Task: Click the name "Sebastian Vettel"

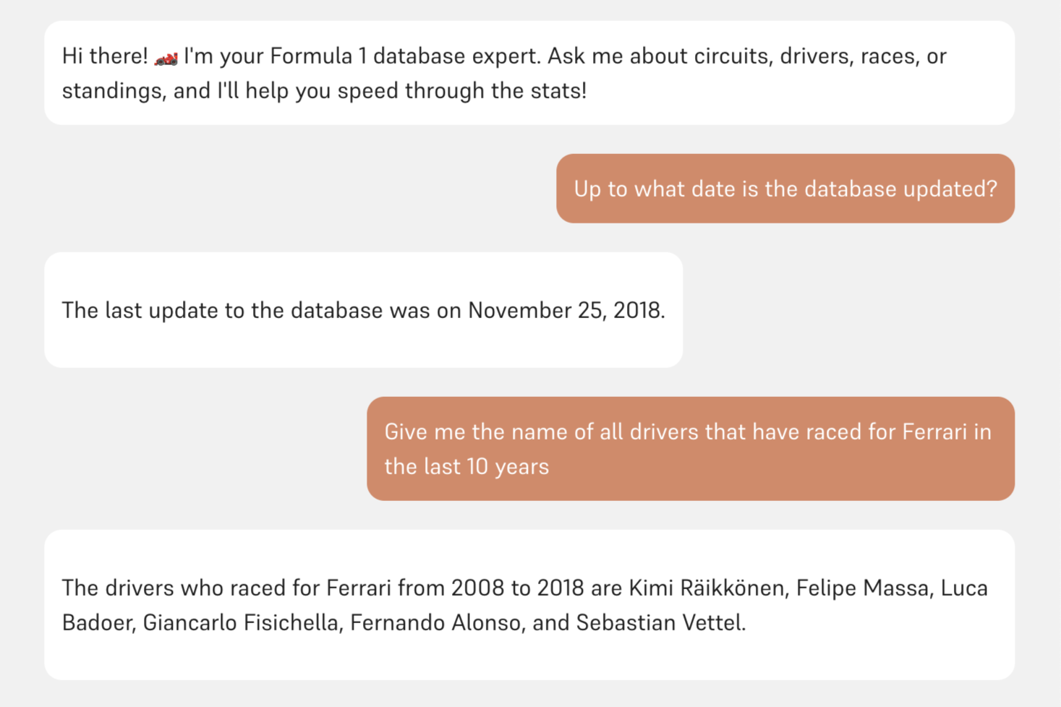Action: pyautogui.click(x=660, y=622)
